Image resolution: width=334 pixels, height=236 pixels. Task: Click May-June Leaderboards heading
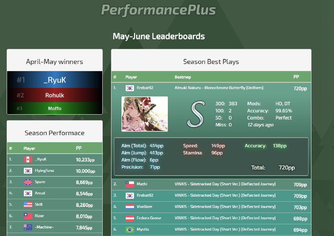point(159,36)
